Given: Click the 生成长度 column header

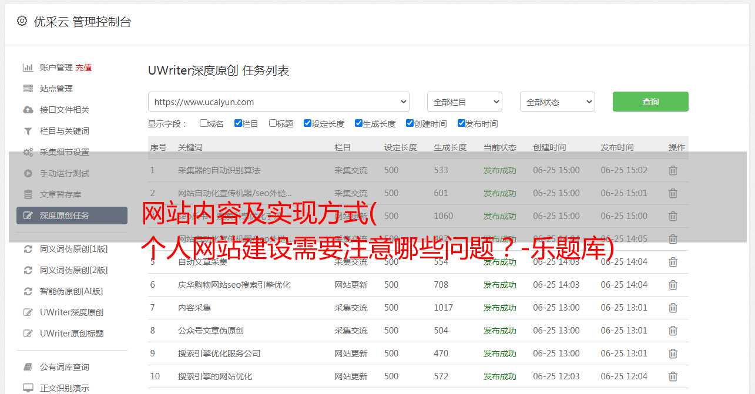Looking at the screenshot, I should 450,147.
